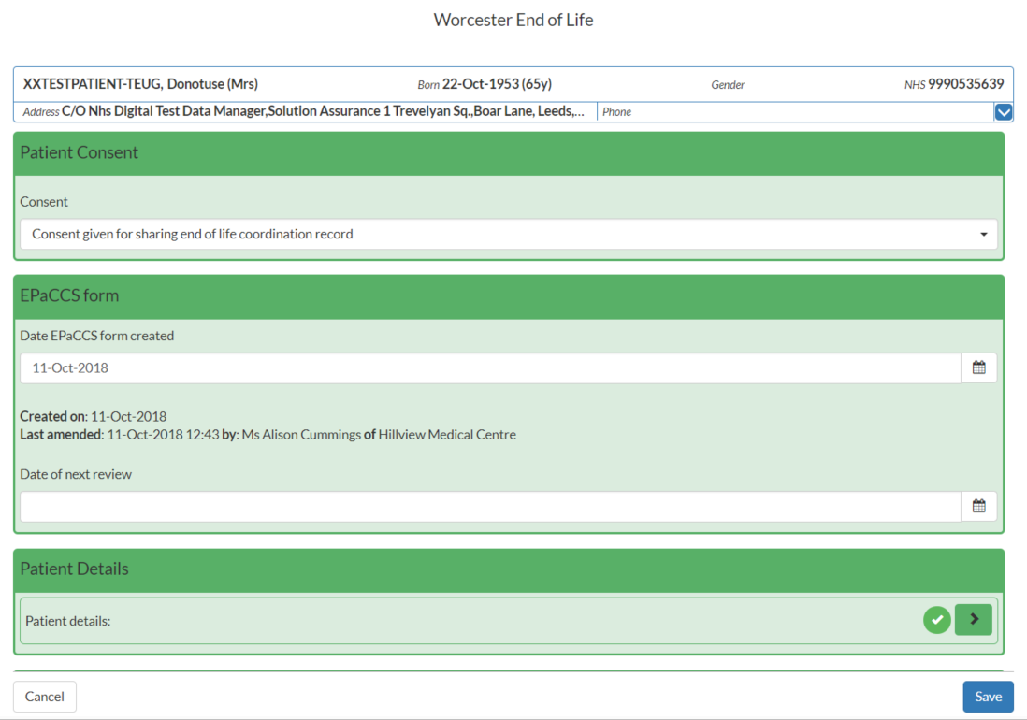Click the 'Patient details:' row label
The height and width of the screenshot is (720, 1027).
pos(68,621)
